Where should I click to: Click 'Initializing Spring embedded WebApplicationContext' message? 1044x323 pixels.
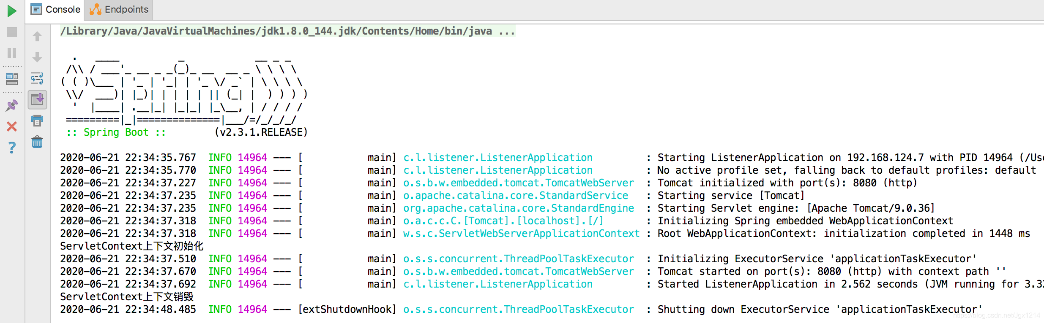tap(806, 221)
